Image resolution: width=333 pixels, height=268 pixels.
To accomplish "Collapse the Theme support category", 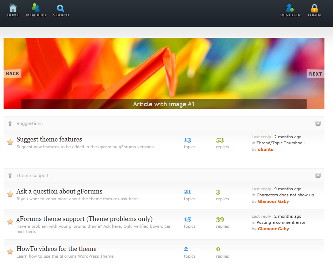I will click(318, 175).
